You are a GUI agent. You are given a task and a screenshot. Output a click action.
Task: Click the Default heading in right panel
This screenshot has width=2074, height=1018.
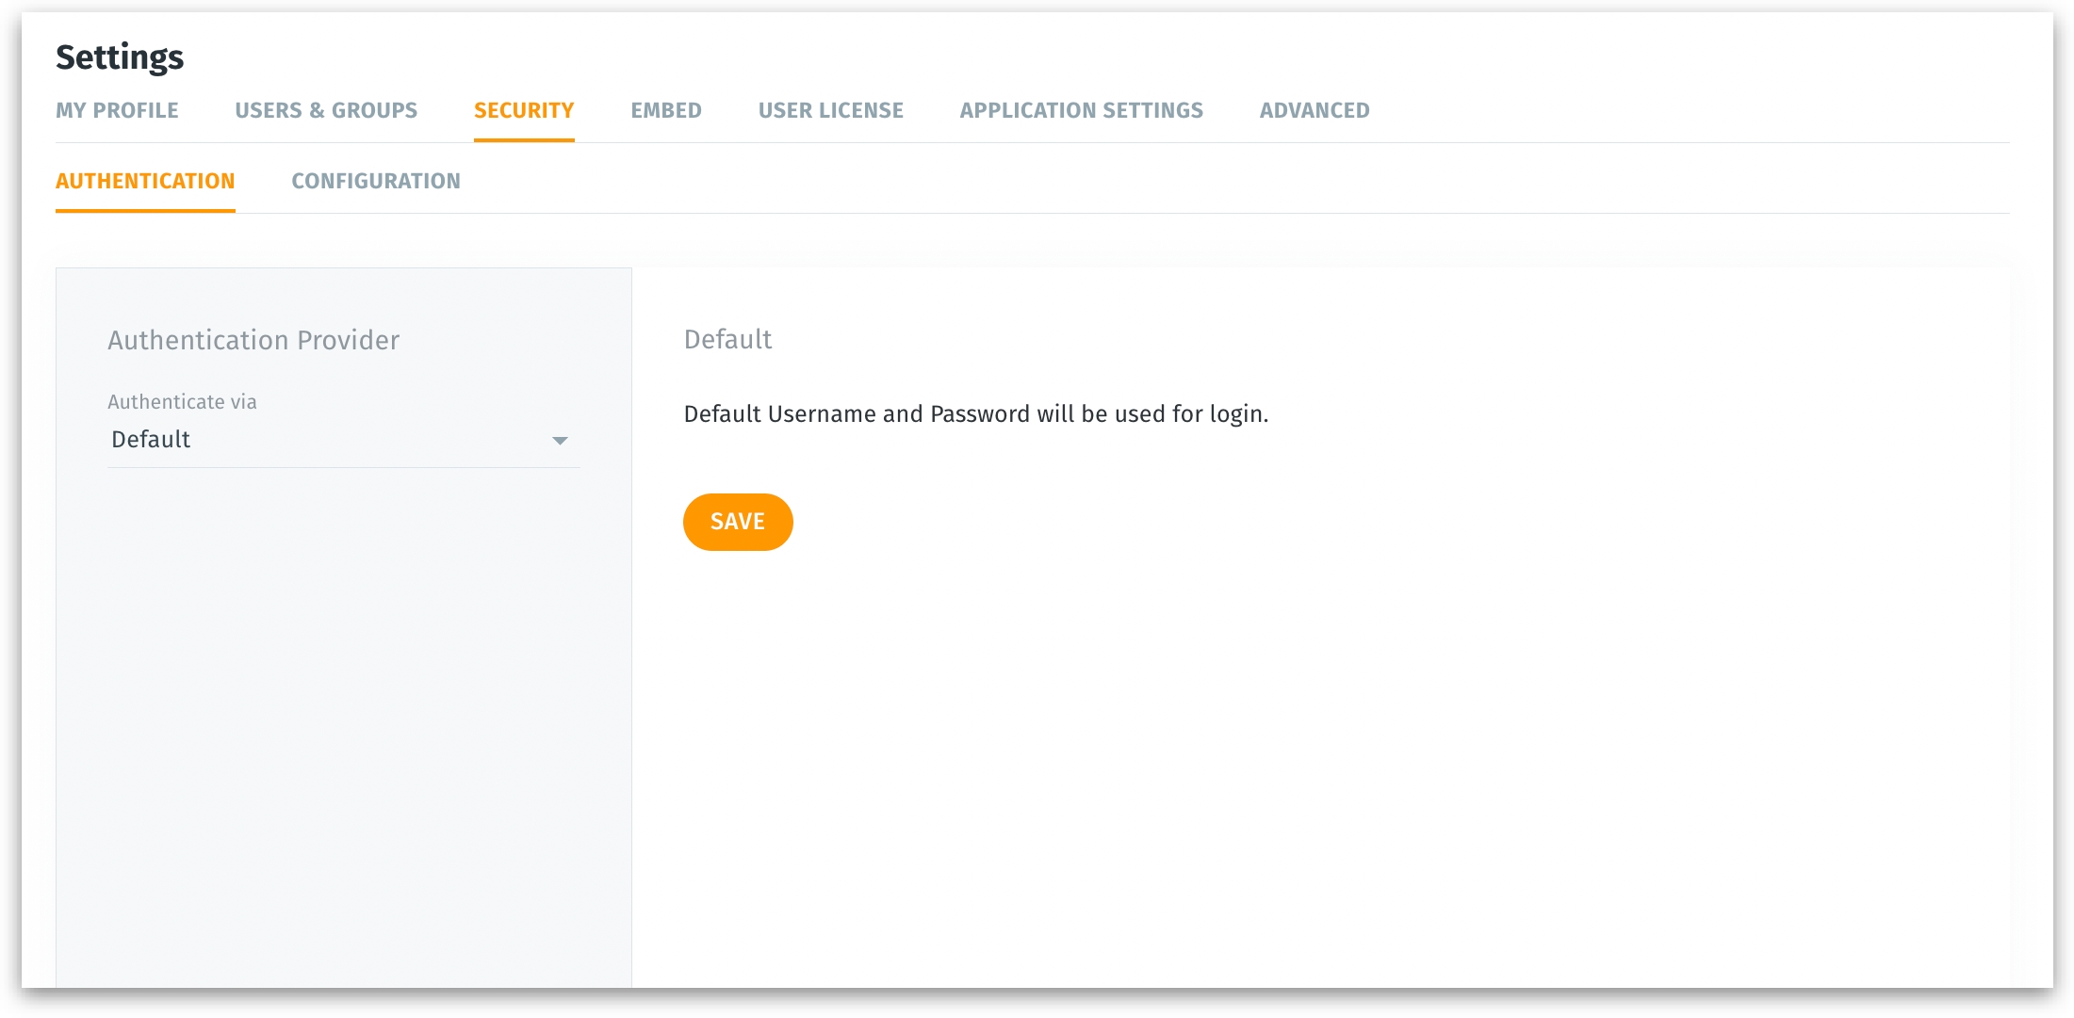[x=727, y=339]
